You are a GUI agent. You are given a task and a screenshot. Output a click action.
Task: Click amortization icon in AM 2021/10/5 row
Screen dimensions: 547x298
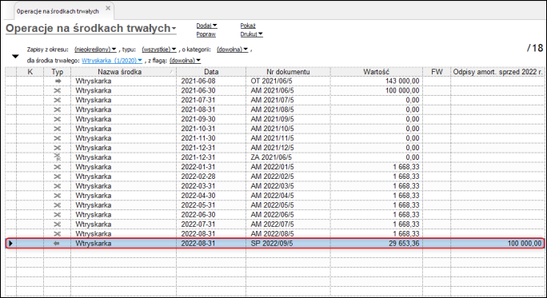(x=58, y=129)
